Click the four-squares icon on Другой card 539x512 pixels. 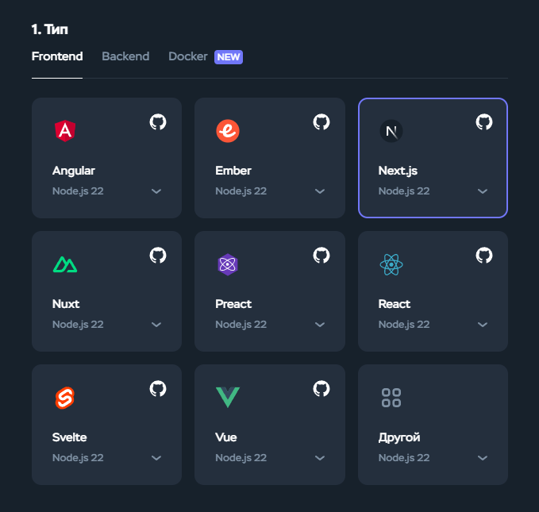(x=391, y=398)
